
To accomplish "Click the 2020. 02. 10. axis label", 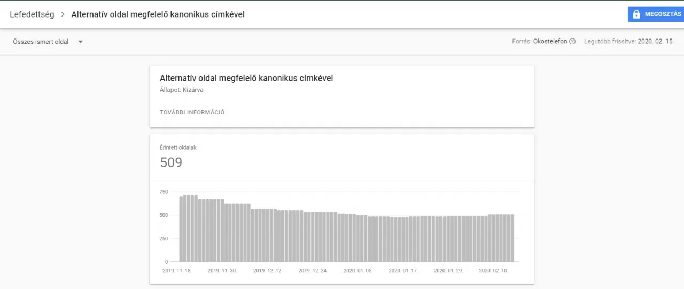I will click(494, 271).
